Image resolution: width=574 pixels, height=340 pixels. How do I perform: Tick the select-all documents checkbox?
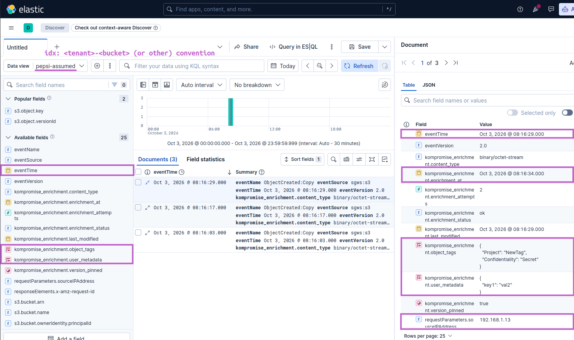pos(138,172)
